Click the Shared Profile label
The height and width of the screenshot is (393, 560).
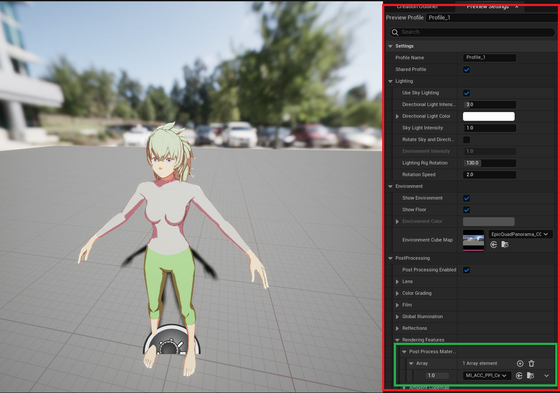tap(411, 70)
